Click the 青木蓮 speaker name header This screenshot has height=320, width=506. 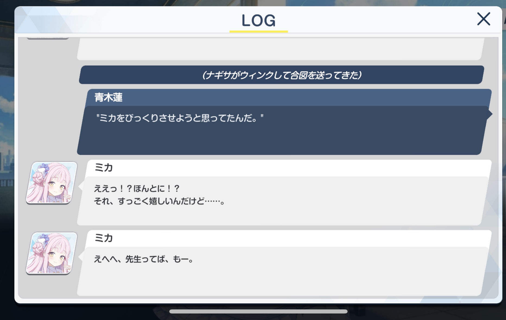click(x=109, y=97)
